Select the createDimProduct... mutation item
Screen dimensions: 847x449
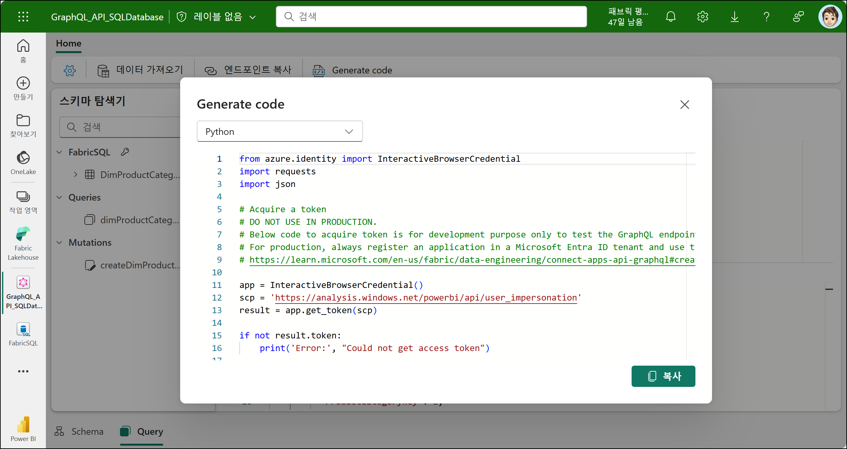click(x=132, y=265)
